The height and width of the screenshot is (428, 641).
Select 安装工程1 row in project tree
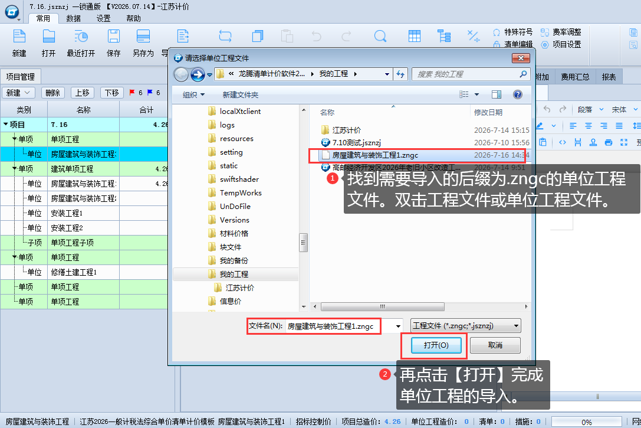(x=84, y=213)
